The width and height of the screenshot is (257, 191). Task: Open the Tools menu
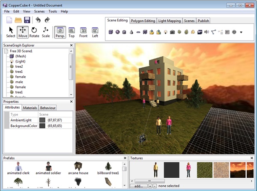[53, 11]
